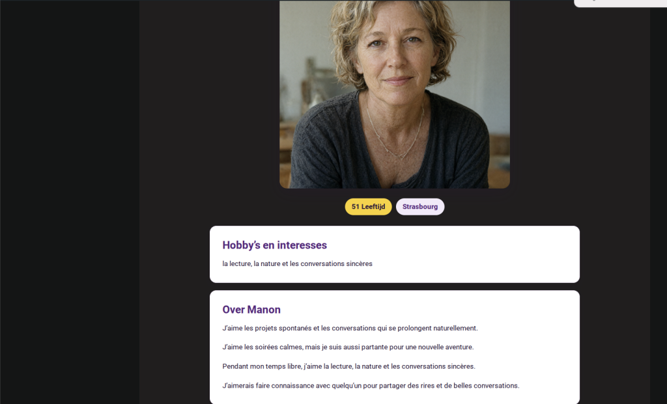667x404 pixels.
Task: Click the Hobby's en interesses heading
Action: click(x=274, y=245)
